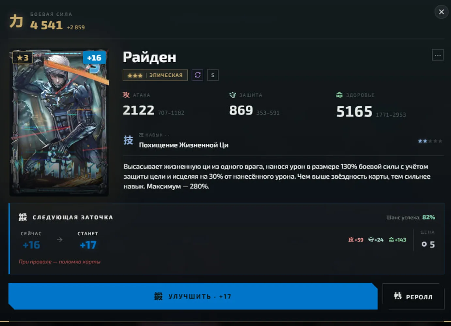Click the three-star Эпическая rarity badge
This screenshot has width=451, height=326.
click(x=155, y=75)
